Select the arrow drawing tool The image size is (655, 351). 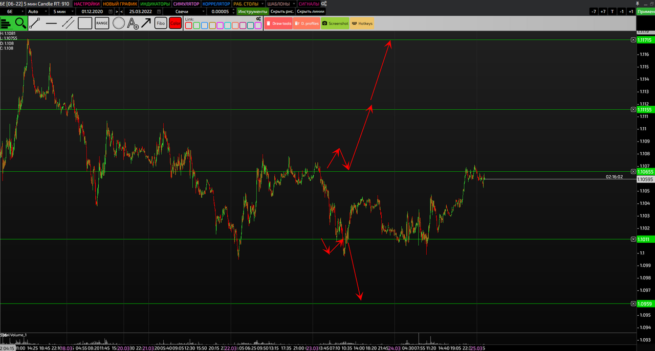tap(146, 23)
